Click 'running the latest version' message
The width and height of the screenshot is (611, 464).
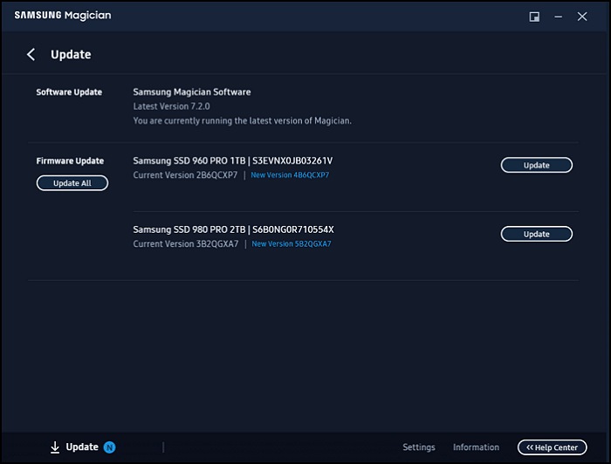coord(242,121)
